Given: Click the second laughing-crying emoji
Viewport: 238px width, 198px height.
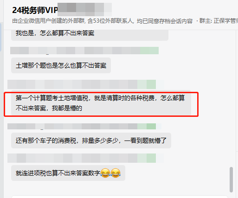Looking at the screenshot, I should coord(116,173).
